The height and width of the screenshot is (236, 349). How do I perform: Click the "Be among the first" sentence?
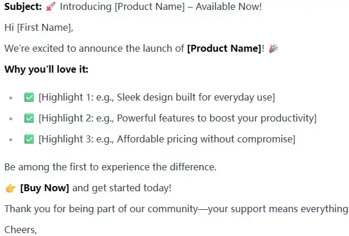pyautogui.click(x=110, y=167)
